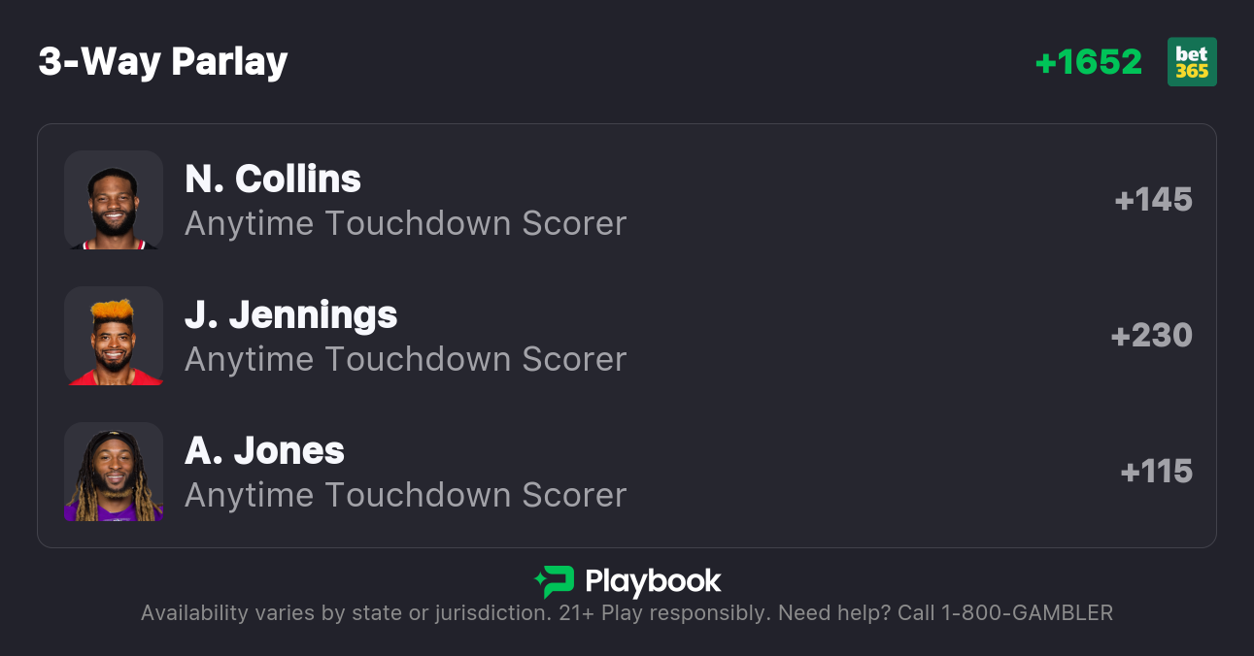Select the +145 odds for N. Collins
The width and height of the screenshot is (1254, 656).
pos(1153,200)
